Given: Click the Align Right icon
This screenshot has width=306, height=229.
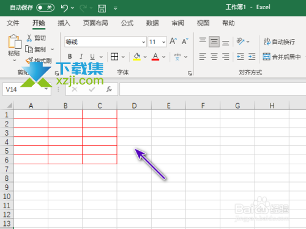Looking at the screenshot, I should tap(225, 56).
